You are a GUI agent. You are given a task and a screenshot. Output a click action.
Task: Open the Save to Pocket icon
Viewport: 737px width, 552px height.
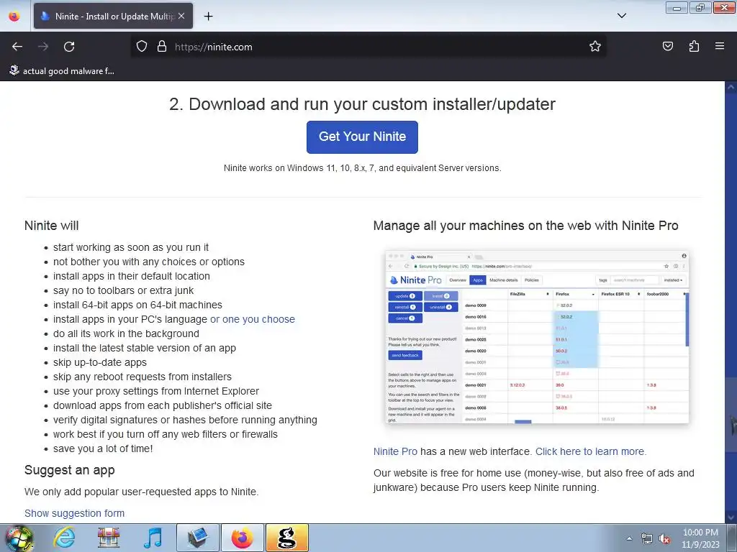pyautogui.click(x=668, y=47)
